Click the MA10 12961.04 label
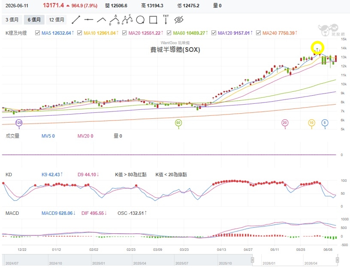 coord(101,33)
